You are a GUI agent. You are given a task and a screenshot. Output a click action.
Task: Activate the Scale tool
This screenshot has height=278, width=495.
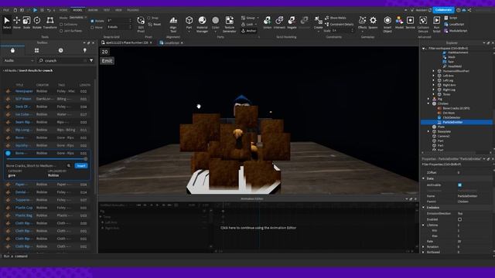tap(27, 22)
